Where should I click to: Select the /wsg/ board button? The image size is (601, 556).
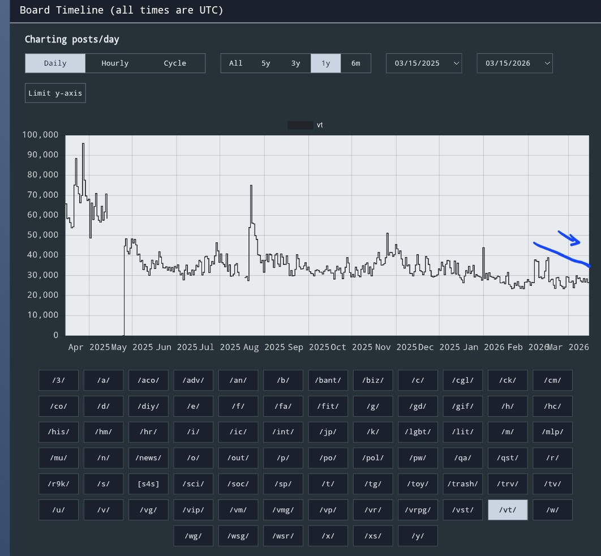point(238,536)
